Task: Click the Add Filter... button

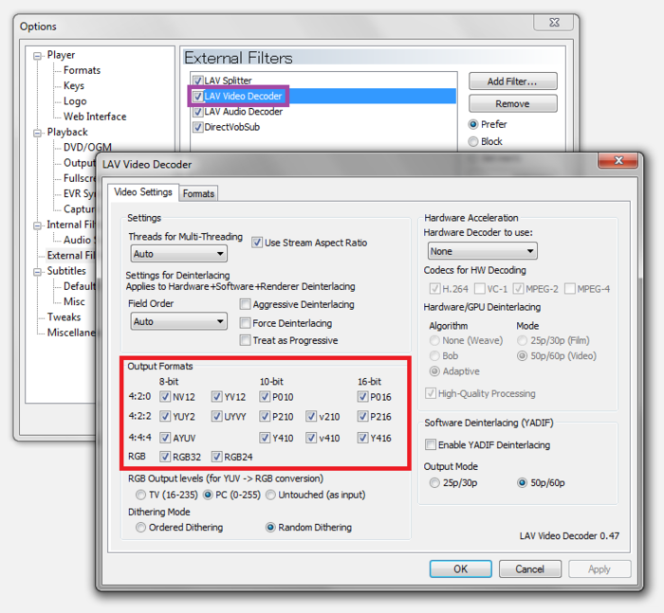Action: tap(512, 81)
